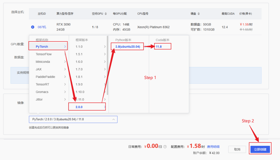The height and width of the screenshot is (160, 280).
Task: Expand chevron next to PyTorch
Action: (65, 47)
